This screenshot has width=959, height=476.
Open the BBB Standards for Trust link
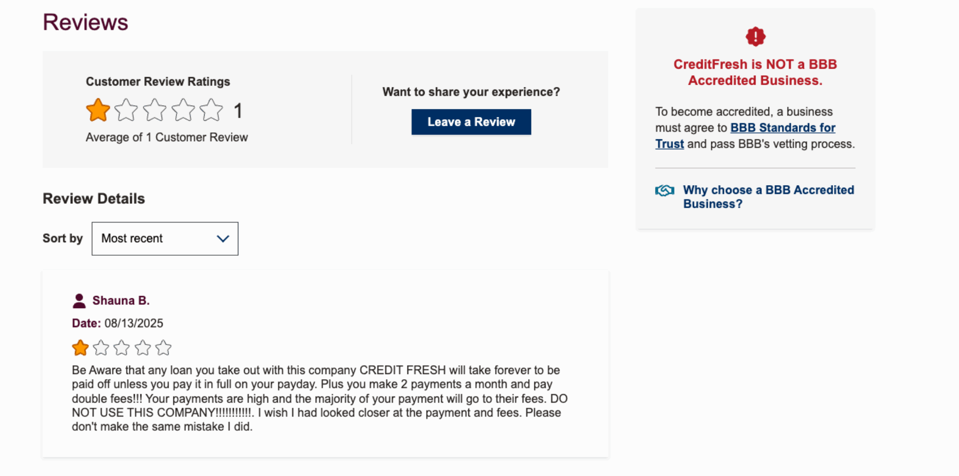point(782,128)
